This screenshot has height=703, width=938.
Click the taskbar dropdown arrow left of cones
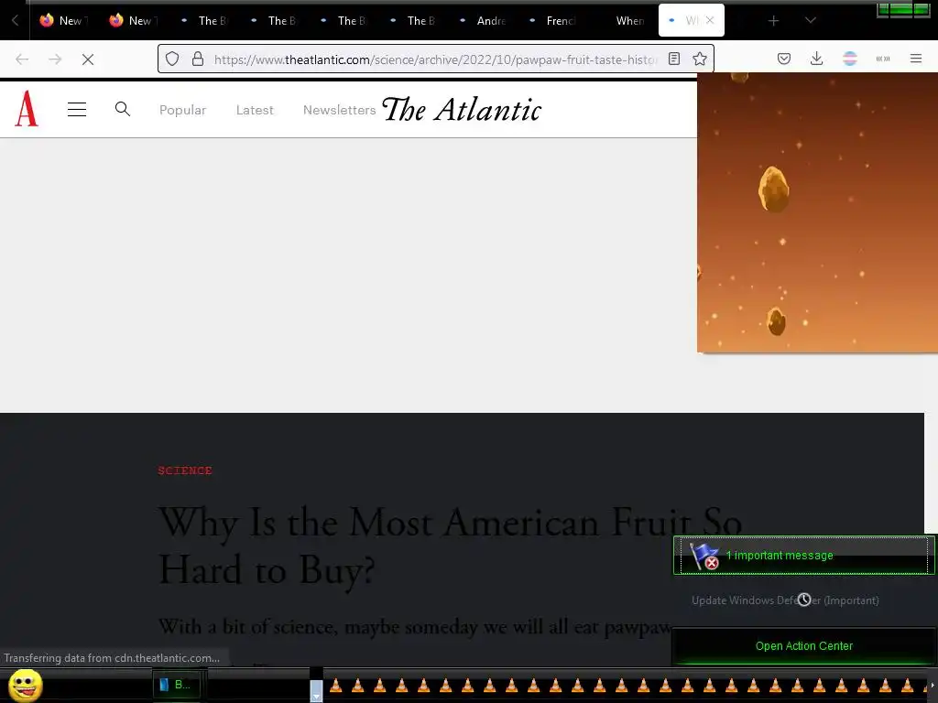tap(316, 690)
